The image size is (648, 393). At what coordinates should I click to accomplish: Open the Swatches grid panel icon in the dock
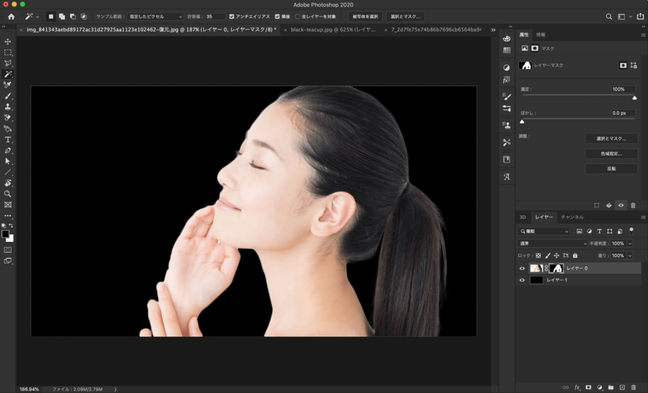click(507, 50)
